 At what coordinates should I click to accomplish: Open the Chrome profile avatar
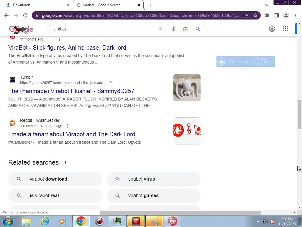pos(286,15)
